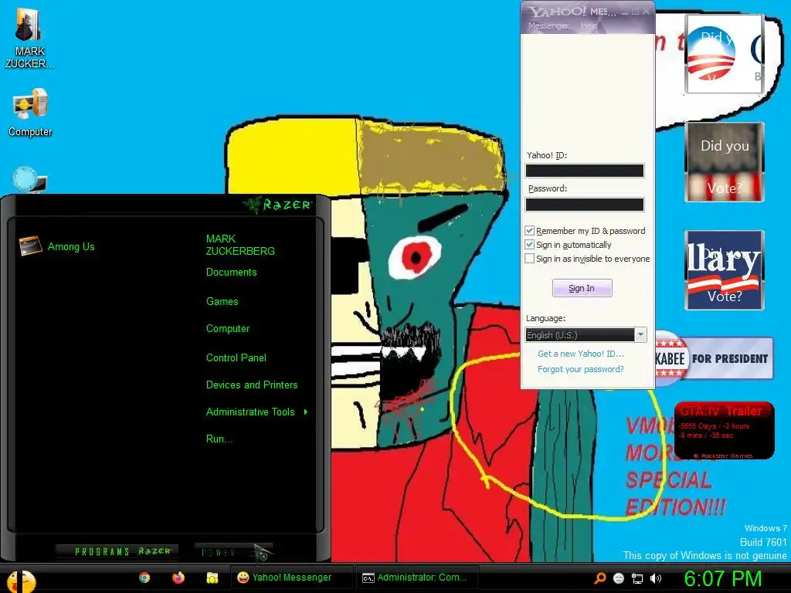Image resolution: width=791 pixels, height=593 pixels.
Task: Open Documents from Start menu
Action: point(231,273)
